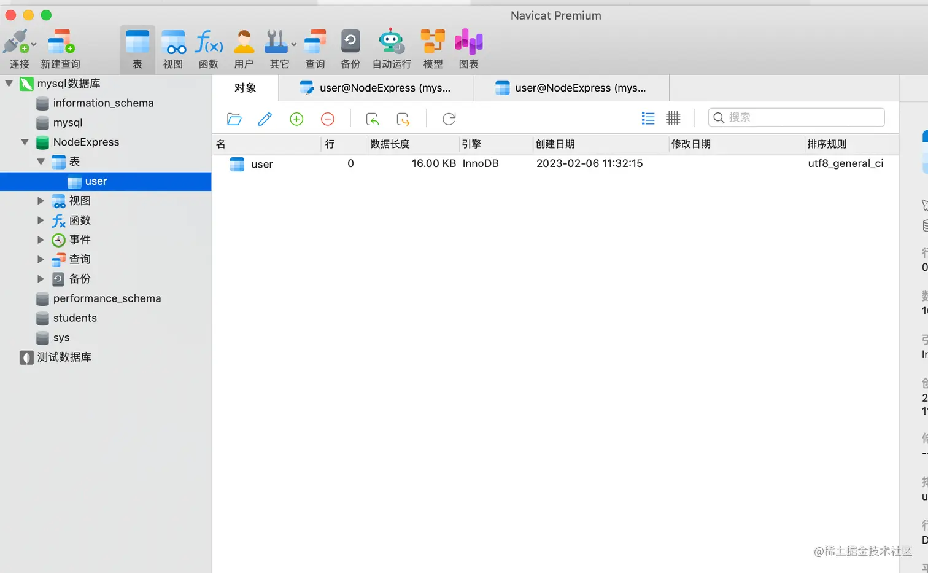Sort by the 排序规则 collation column header

[x=852, y=144]
